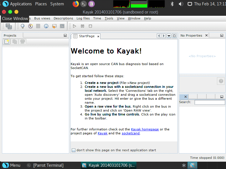226x169 pixels.
Task: Open the Log files menu
Action: pyautogui.click(x=83, y=18)
